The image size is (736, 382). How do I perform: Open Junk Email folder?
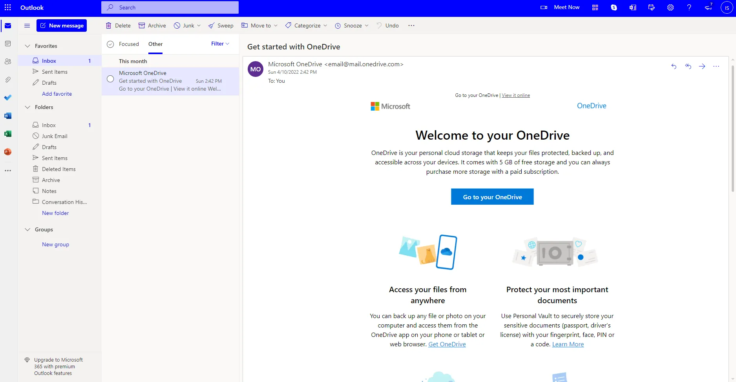point(60,136)
